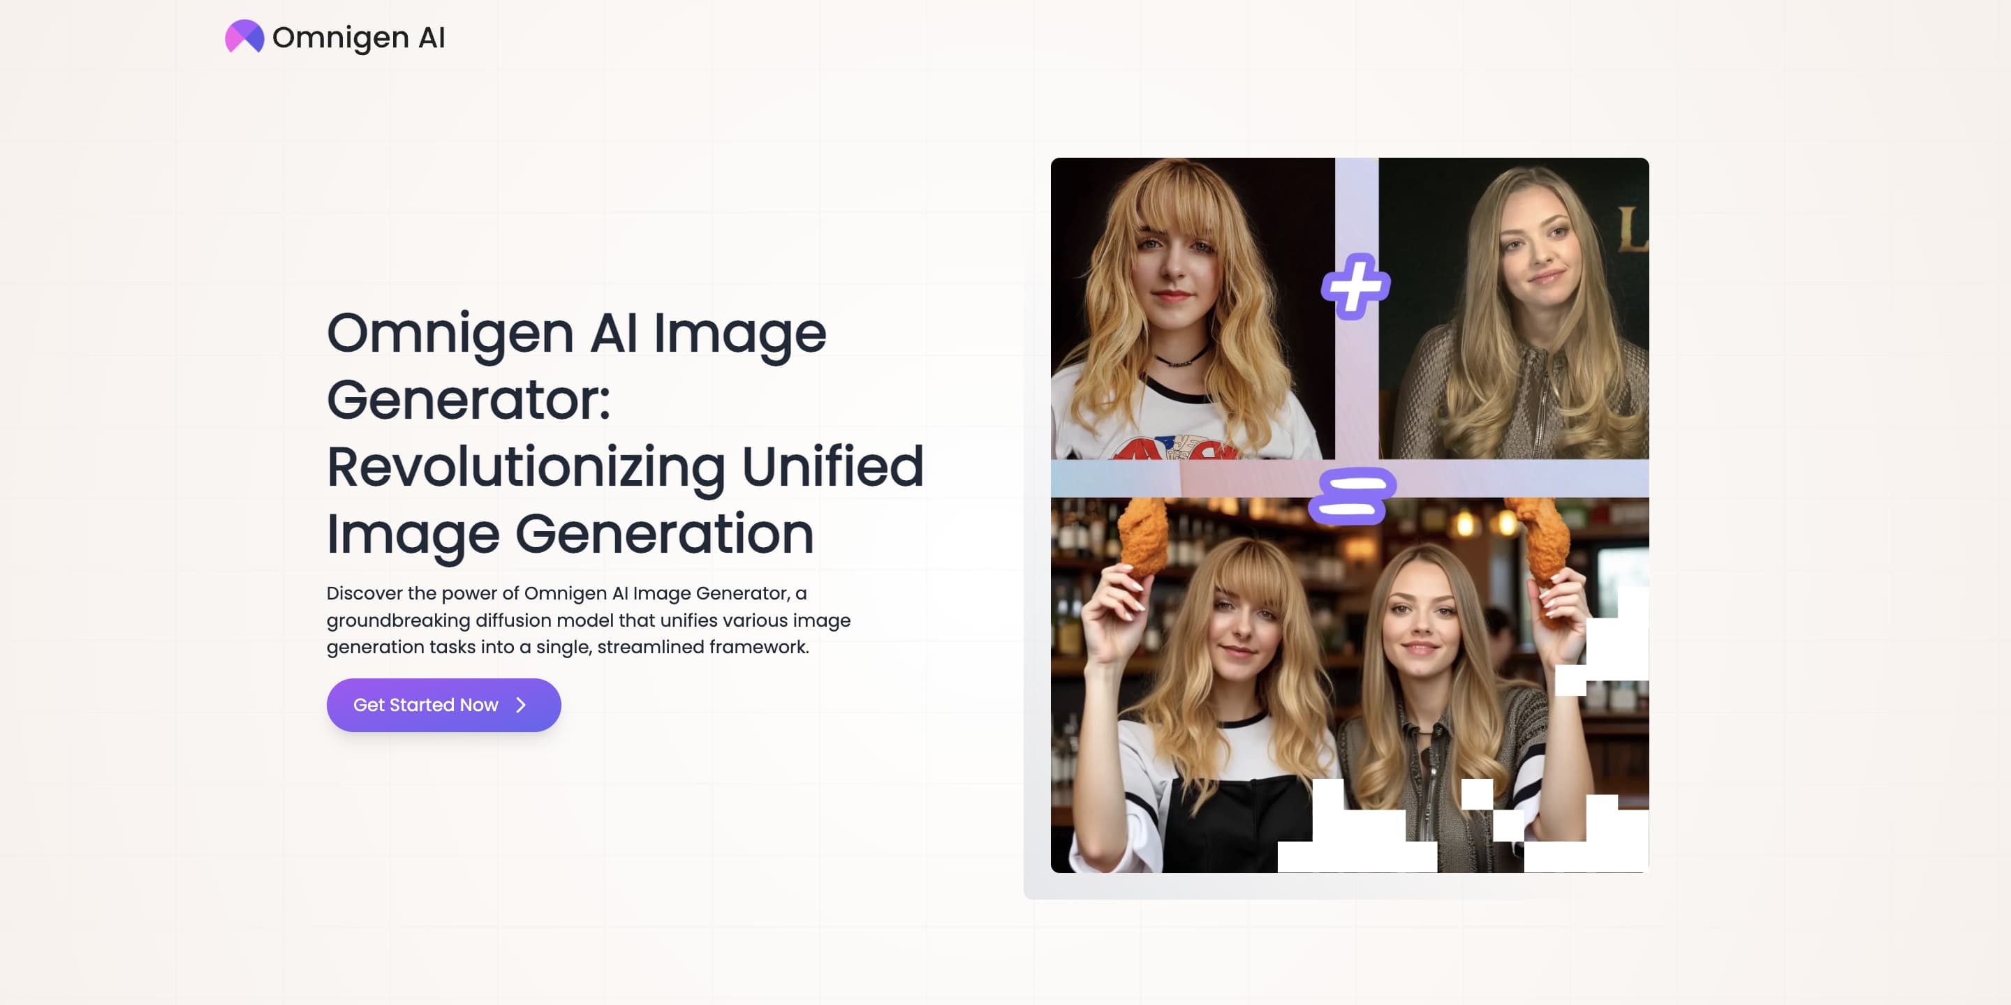
Task: Click the Revolutionizing Unified Image Generation text
Action: pyautogui.click(x=624, y=500)
